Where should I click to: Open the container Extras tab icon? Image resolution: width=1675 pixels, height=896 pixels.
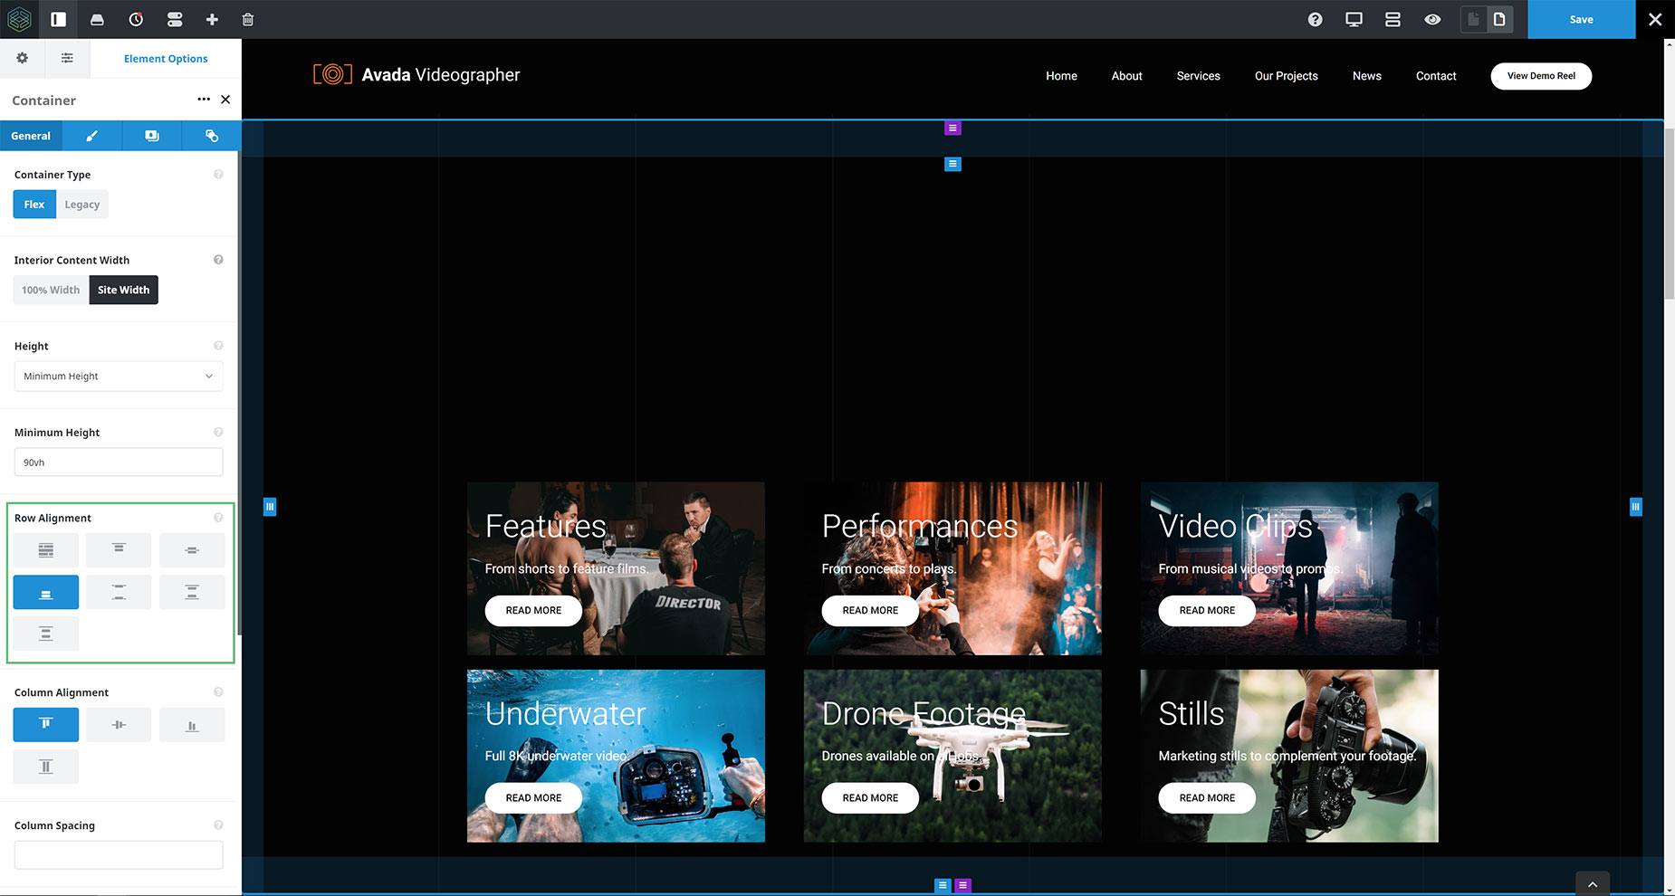click(x=211, y=136)
